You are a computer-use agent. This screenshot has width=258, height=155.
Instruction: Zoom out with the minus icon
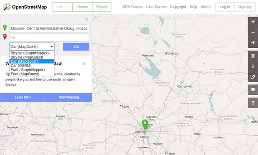pos(253,32)
